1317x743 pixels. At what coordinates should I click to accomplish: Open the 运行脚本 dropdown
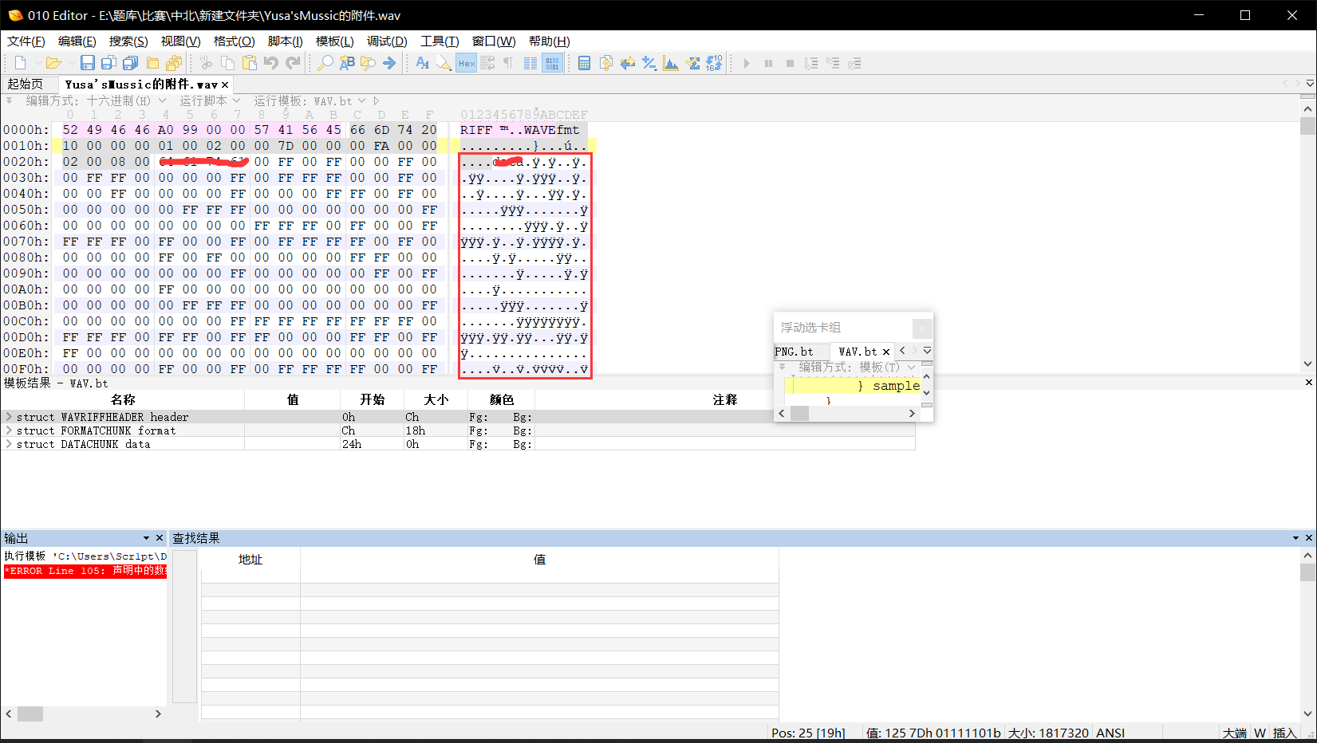tap(210, 100)
